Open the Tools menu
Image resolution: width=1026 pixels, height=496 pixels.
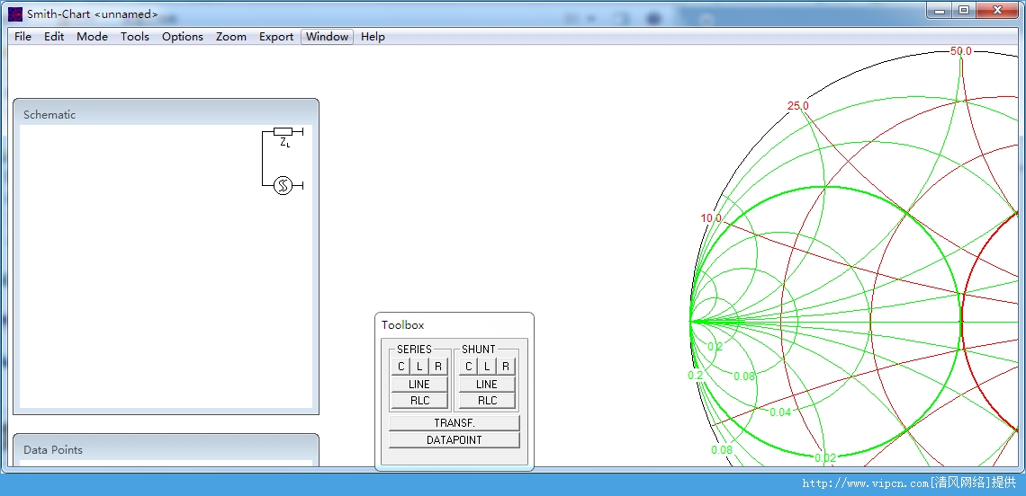click(135, 37)
